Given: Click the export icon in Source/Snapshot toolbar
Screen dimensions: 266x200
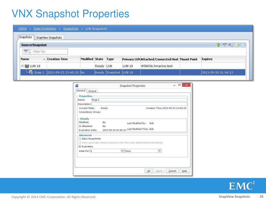Looking at the screenshot, I should (237, 45).
